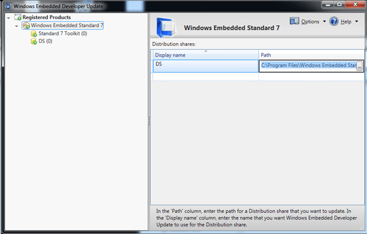The height and width of the screenshot is (234, 367).
Task: Click the large blue product header icon
Action: tap(166, 28)
